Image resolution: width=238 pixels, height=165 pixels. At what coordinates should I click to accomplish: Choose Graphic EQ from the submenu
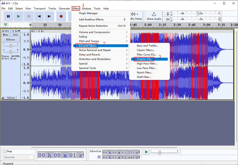coord(144,59)
